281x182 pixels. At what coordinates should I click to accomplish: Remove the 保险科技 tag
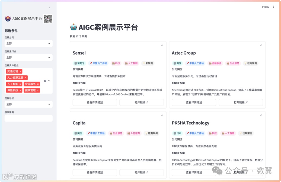pos(20,90)
